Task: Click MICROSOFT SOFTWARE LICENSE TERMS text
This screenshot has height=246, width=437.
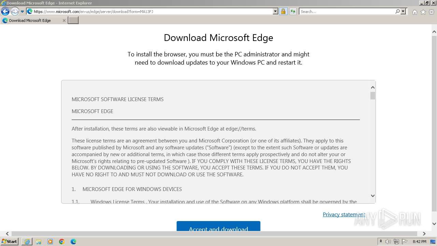Action: (117, 99)
